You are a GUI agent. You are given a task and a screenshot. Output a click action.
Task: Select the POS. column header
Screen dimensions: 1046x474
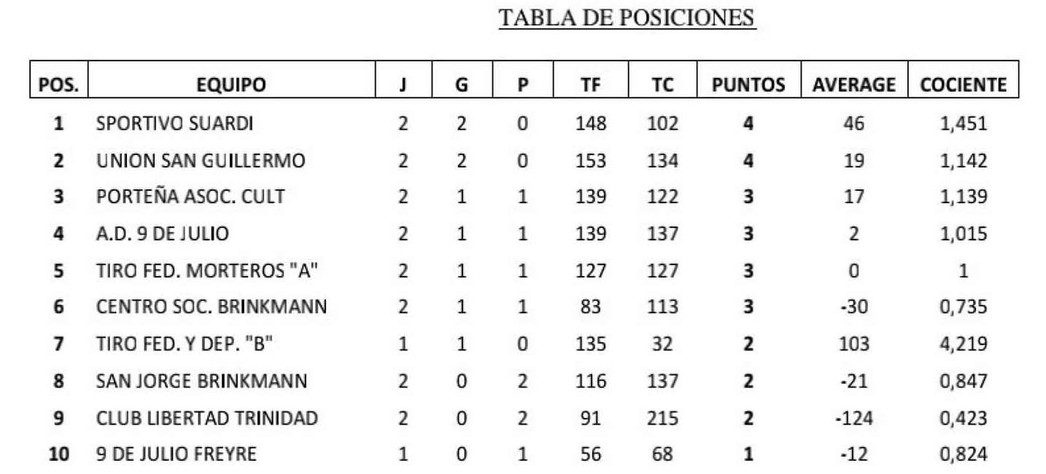click(59, 85)
